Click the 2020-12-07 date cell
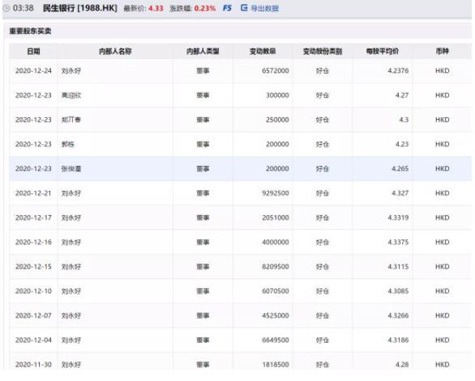Screen dimensions: 475x381 click(33, 315)
